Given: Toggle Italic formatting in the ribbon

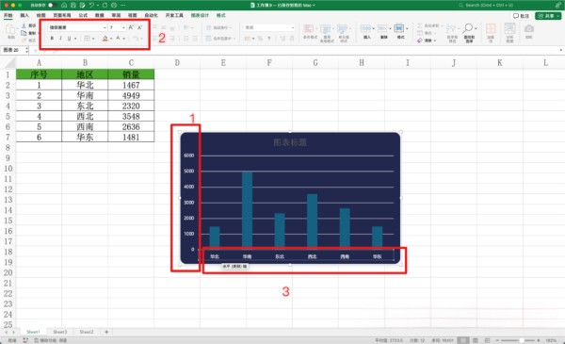Looking at the screenshot, I should [x=60, y=39].
